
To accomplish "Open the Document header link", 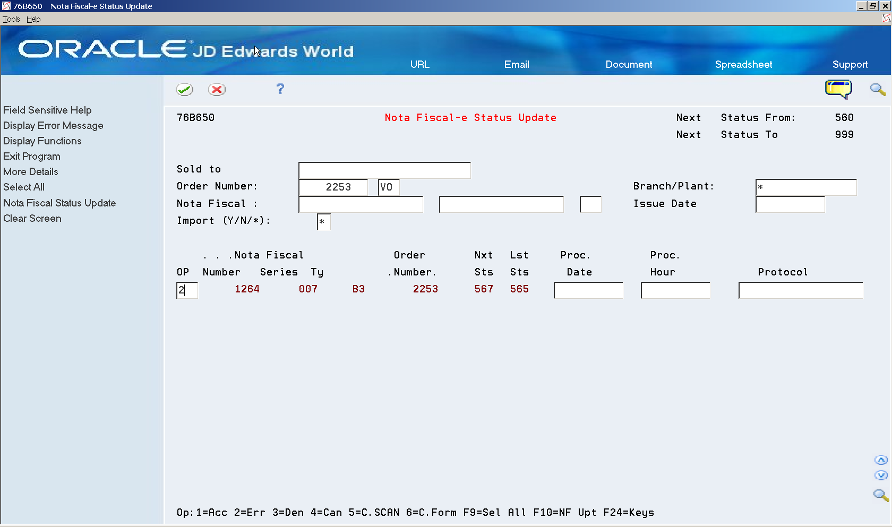I will click(629, 64).
